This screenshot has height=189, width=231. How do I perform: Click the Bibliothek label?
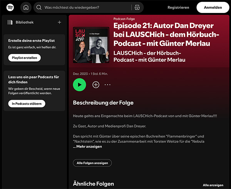point(25,22)
